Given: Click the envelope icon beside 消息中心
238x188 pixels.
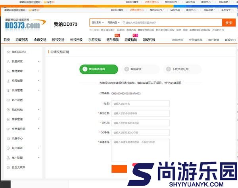Looking at the screenshot, I should click(8, 139).
